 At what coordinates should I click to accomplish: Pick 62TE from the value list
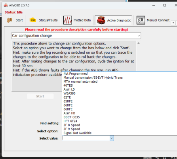67,97
